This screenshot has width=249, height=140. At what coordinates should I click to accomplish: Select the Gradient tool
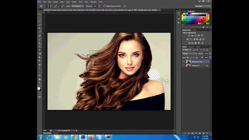pyautogui.click(x=40, y=54)
